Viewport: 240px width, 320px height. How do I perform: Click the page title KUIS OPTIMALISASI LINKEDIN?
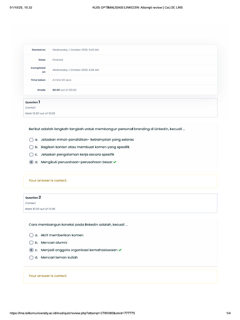coord(137,7)
